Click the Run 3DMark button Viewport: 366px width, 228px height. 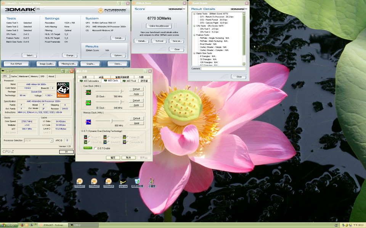[16, 64]
